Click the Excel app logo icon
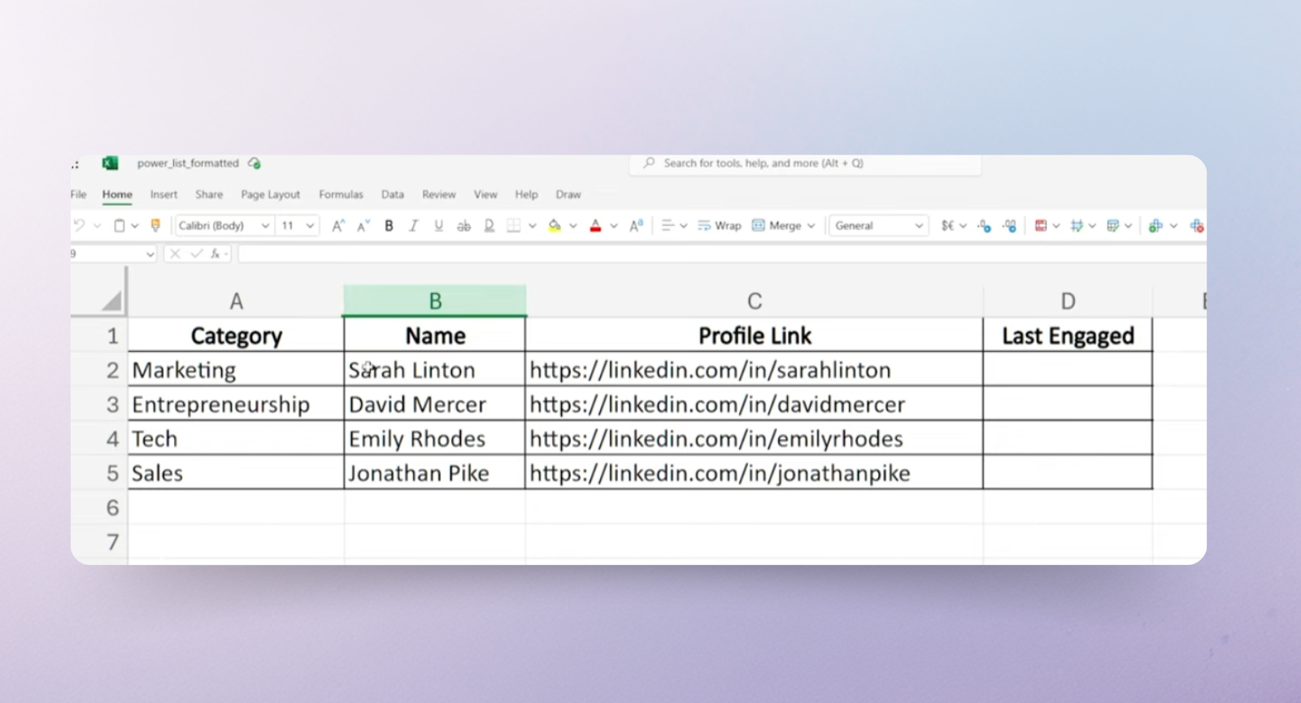1301x703 pixels. pyautogui.click(x=110, y=163)
